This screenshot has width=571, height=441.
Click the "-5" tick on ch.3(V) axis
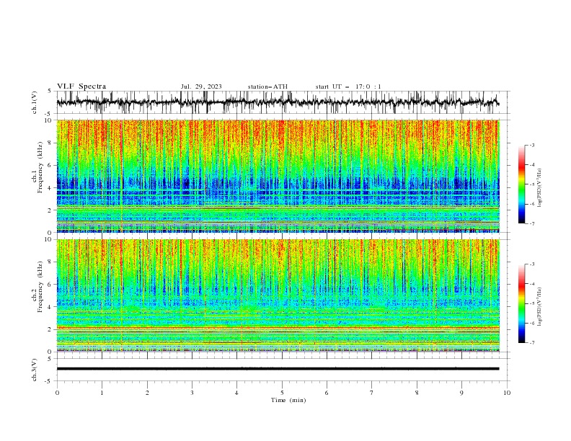(49, 381)
